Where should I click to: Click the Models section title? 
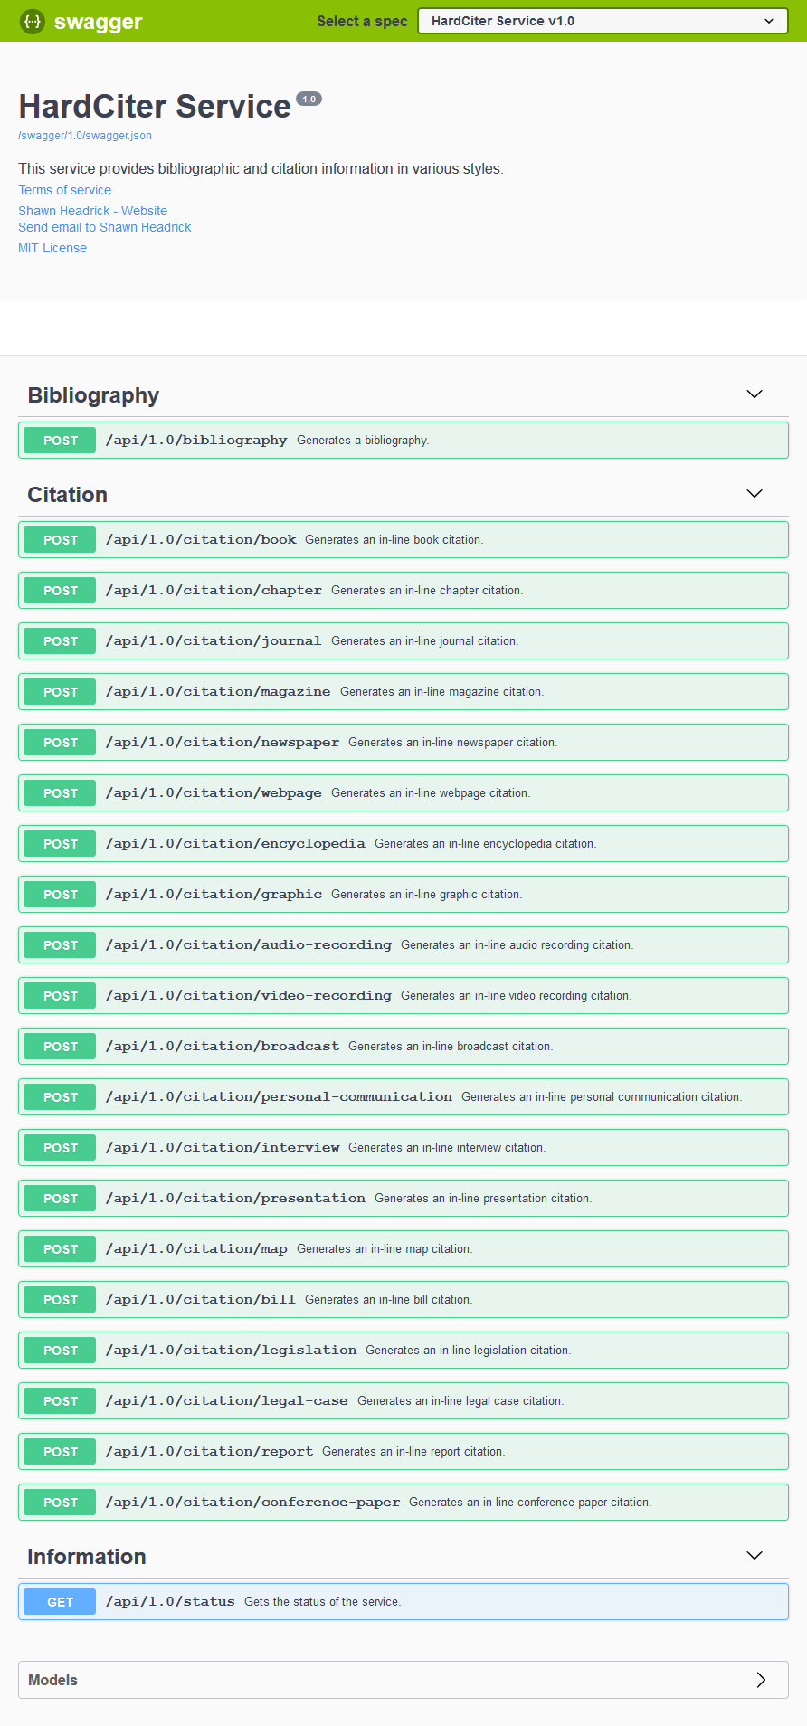52,1680
